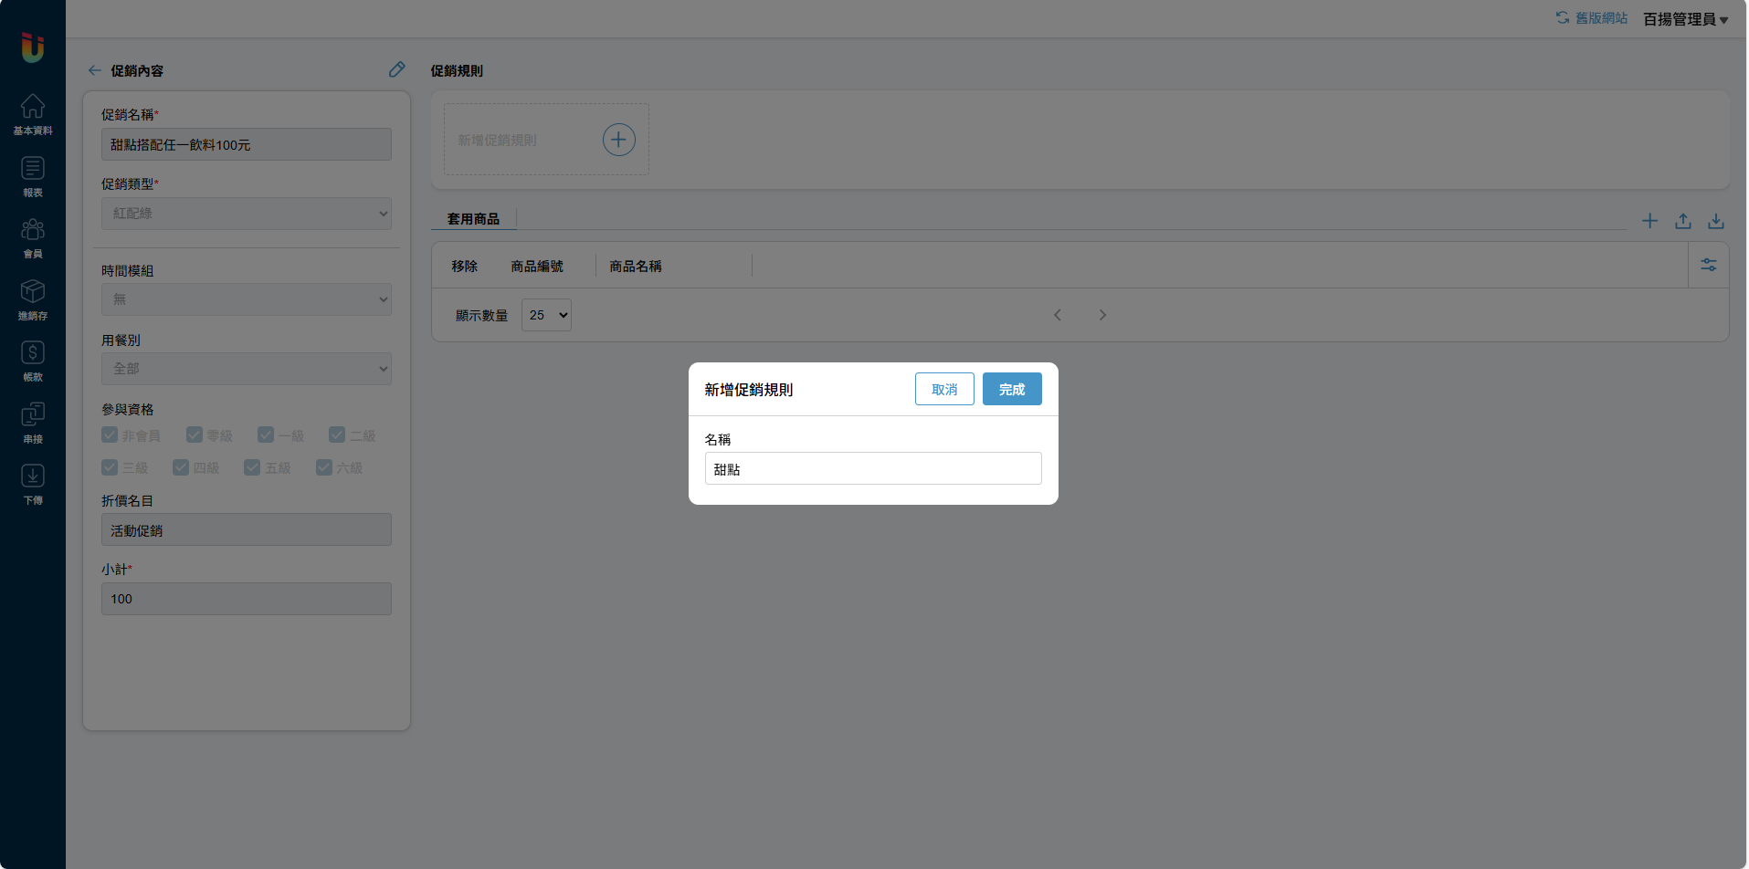Open the 進銷存 inventory icon
1749x869 pixels.
point(33,299)
